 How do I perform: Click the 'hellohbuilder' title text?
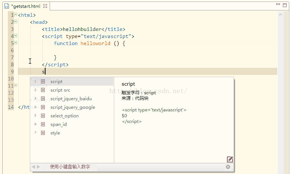click(82, 29)
